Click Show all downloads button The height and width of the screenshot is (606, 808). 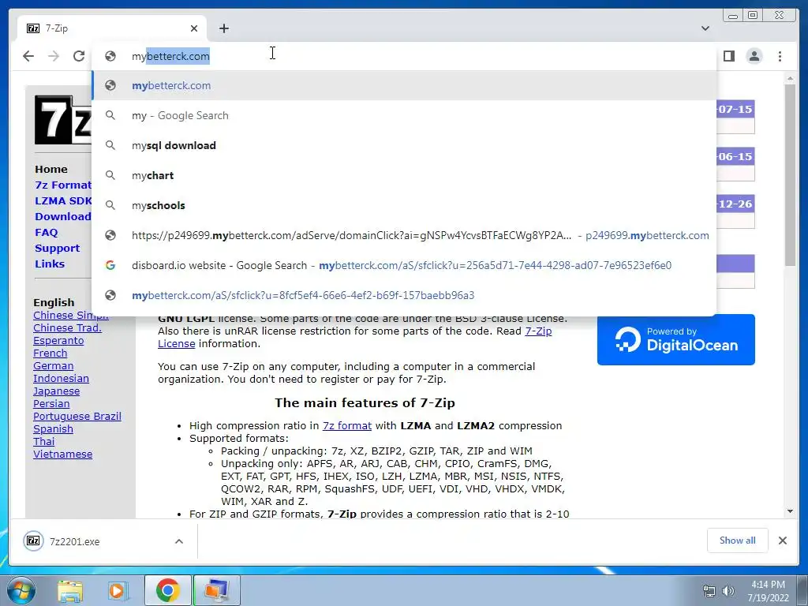click(738, 540)
